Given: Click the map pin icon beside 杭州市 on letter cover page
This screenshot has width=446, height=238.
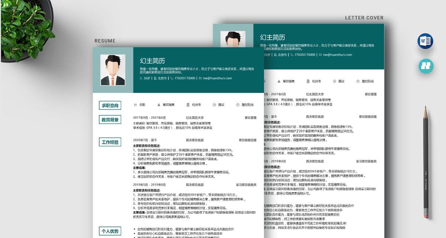Looking at the screenshot, I should click(308, 81).
